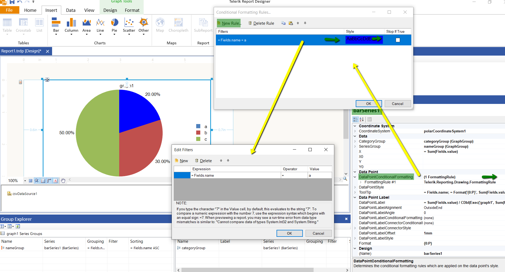Viewport: 505px width, 272px height.
Task: Switch to the Data ribbon tab
Action: (71, 10)
